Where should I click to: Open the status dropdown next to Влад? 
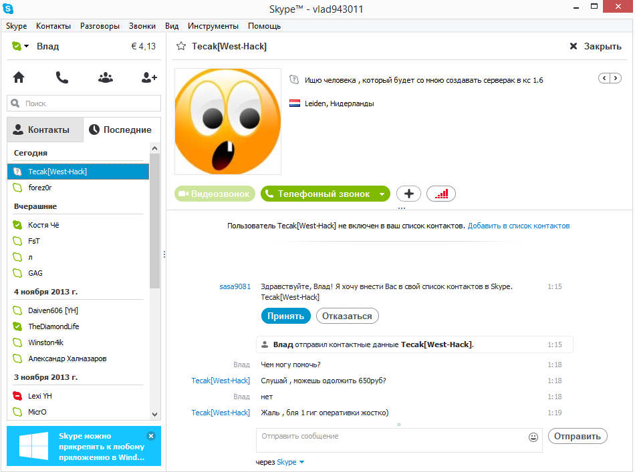click(26, 46)
